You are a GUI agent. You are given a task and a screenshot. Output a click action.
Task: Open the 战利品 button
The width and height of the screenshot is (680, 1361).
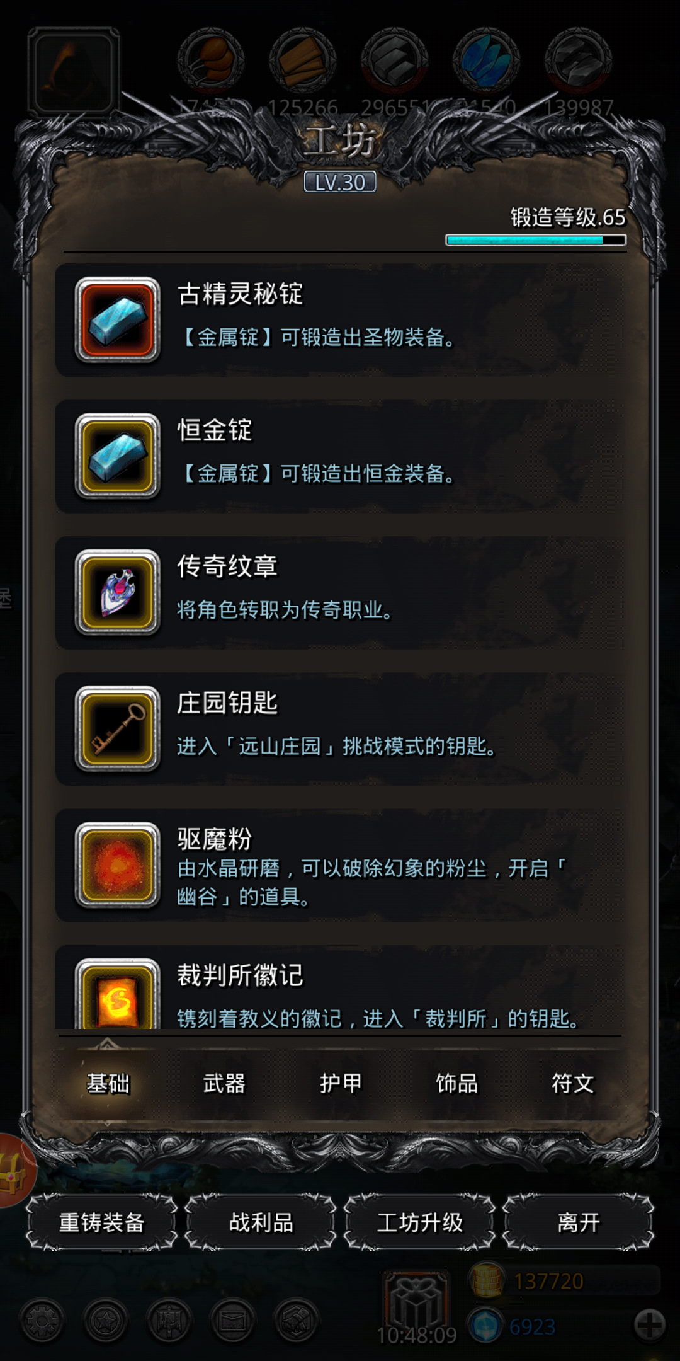coord(261,1222)
